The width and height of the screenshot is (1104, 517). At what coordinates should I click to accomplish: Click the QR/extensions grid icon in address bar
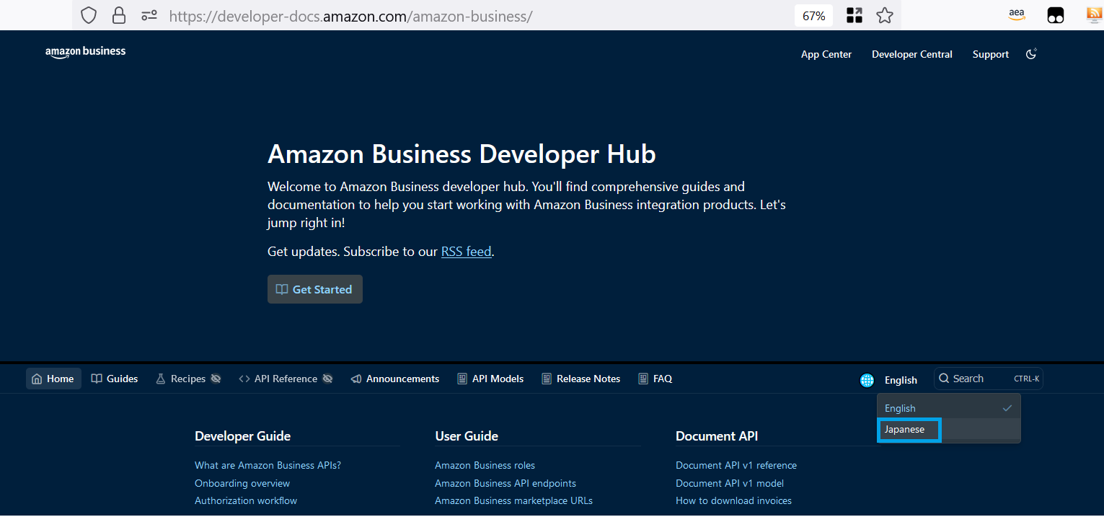[855, 15]
